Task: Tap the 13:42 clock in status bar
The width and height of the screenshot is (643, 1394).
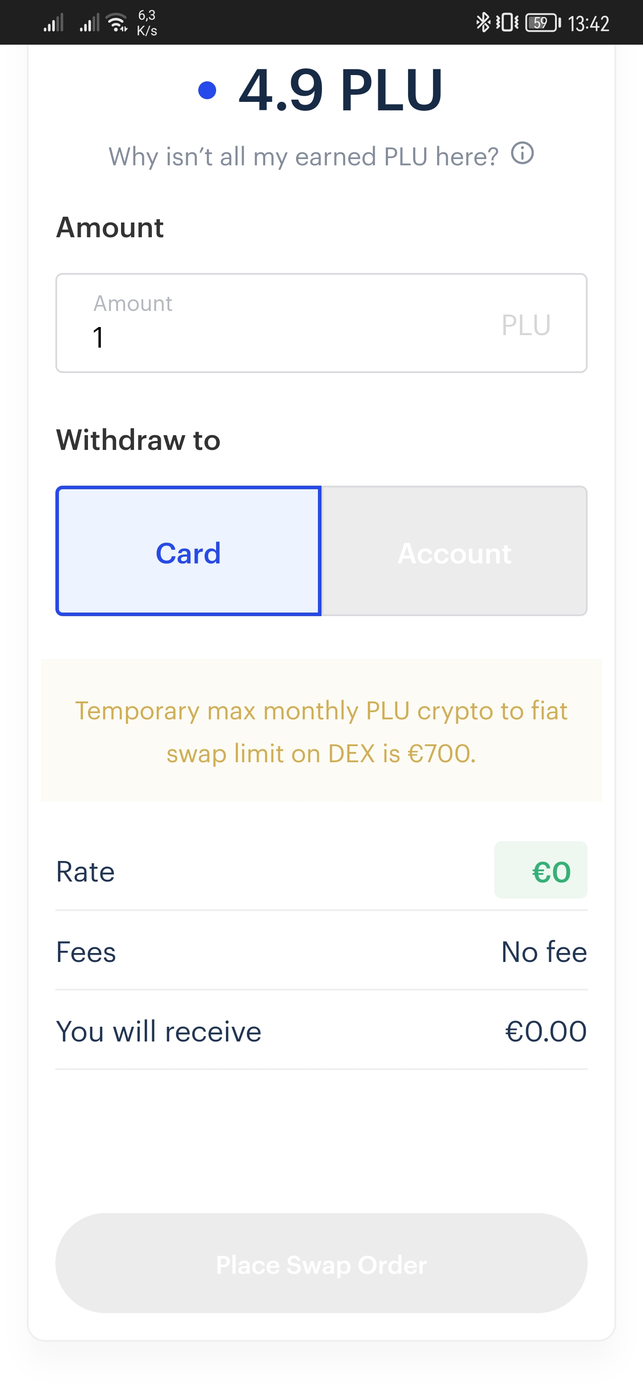Action: (x=589, y=24)
